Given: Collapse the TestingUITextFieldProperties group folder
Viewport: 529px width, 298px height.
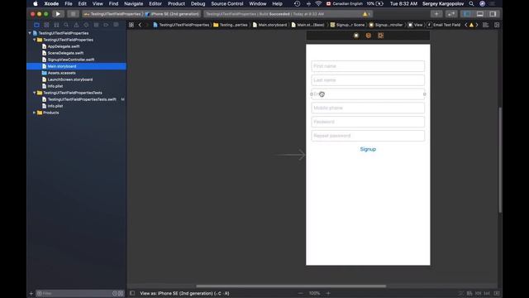Looking at the screenshot, I should tap(35, 40).
